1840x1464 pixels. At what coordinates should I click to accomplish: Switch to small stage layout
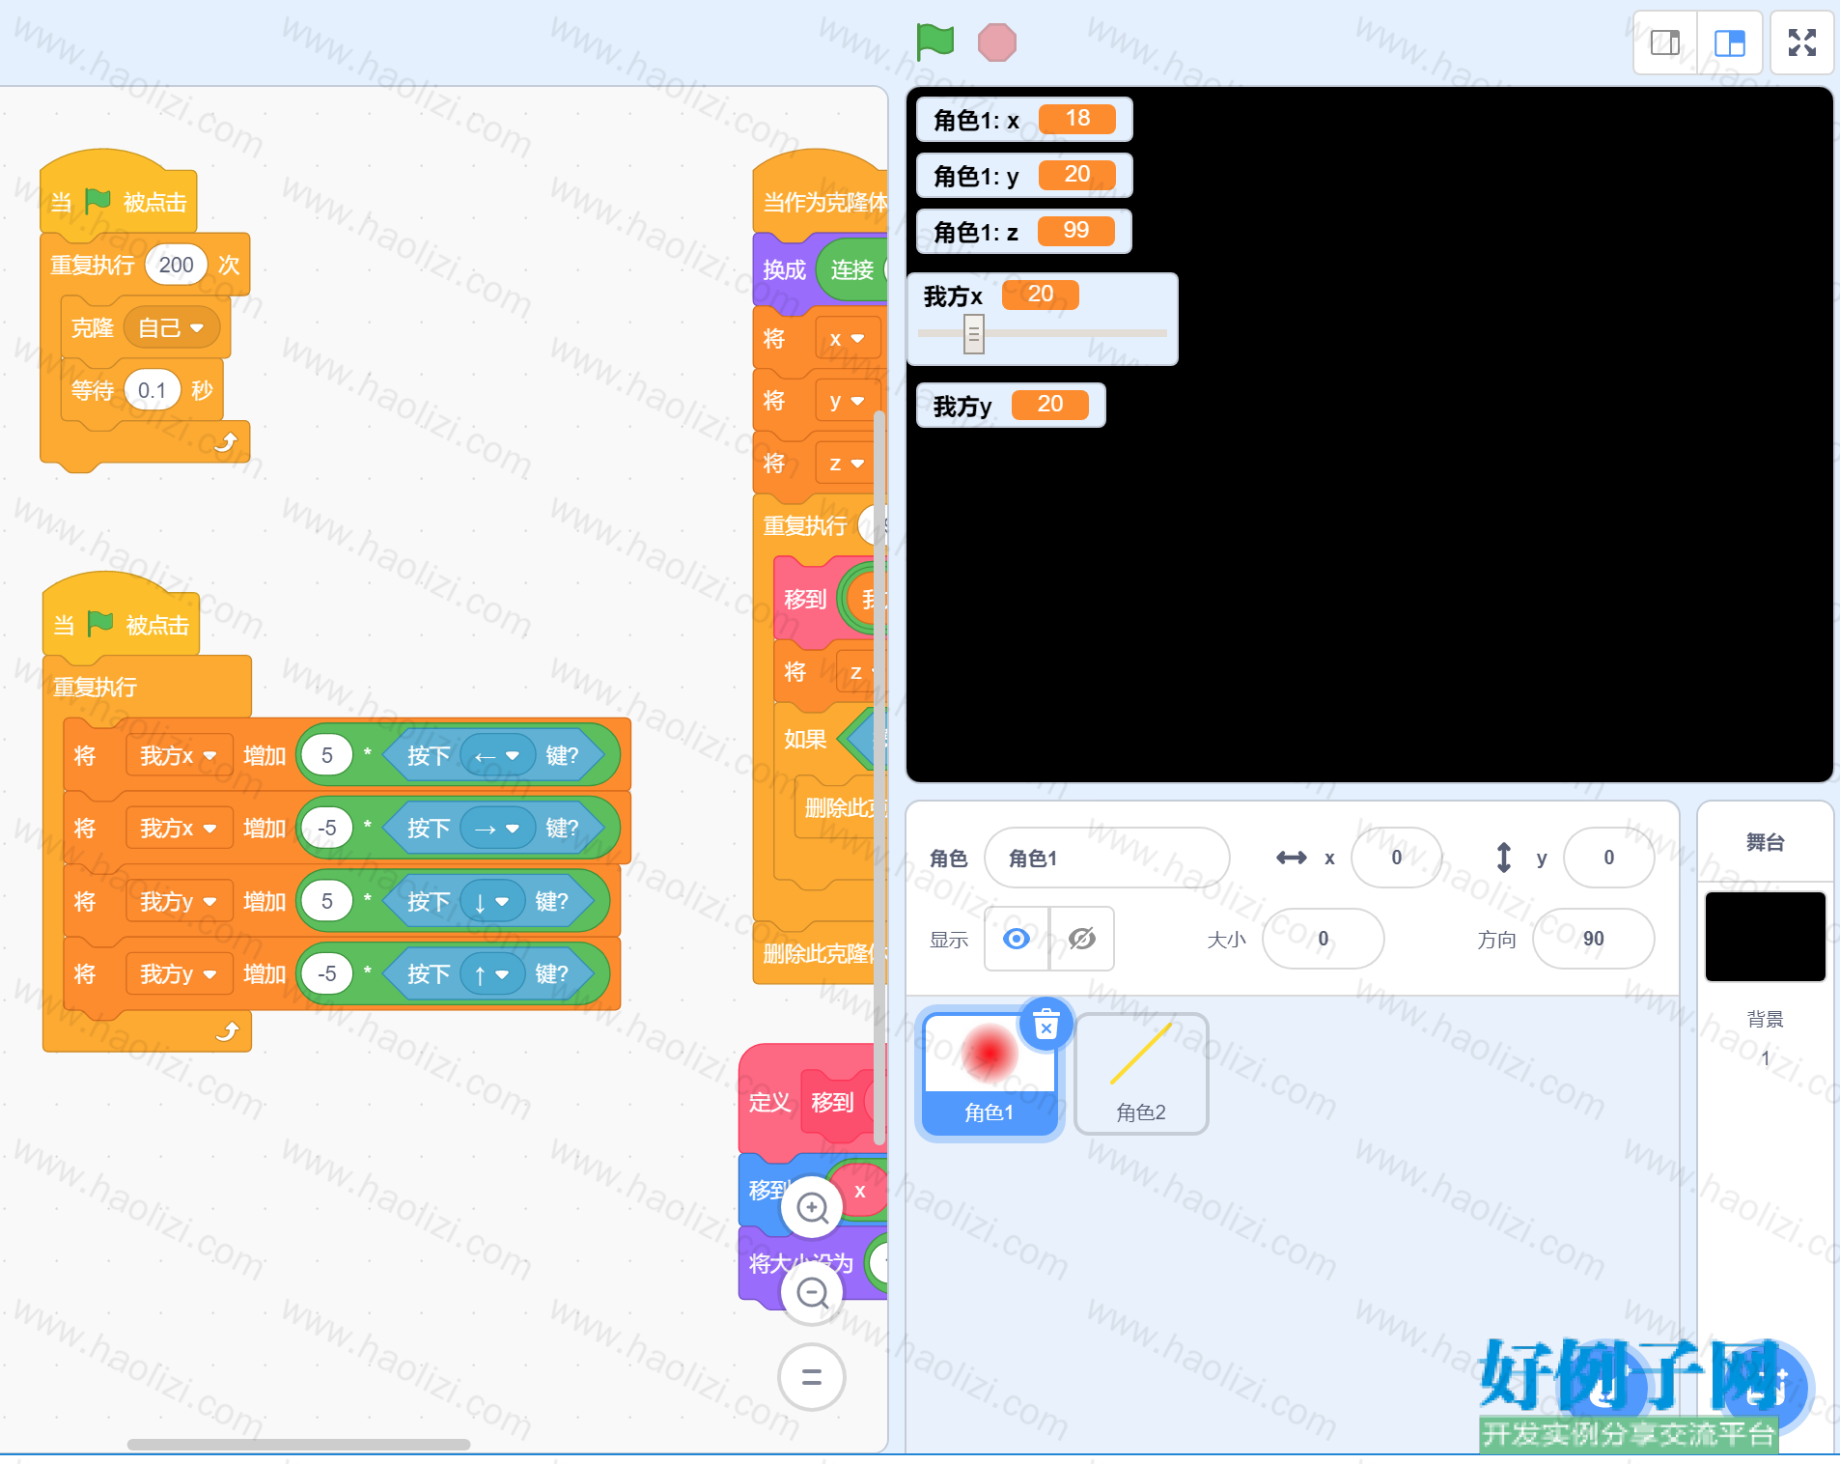(1665, 42)
